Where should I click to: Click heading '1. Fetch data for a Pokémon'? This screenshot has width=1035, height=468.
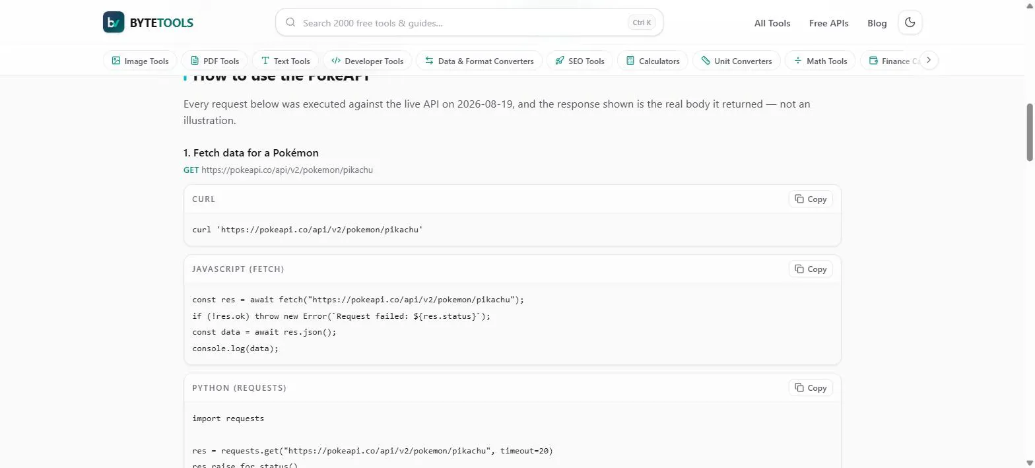pyautogui.click(x=251, y=152)
